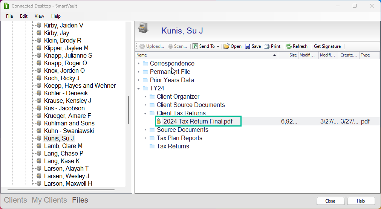Collapse the Client Tax Returns folder

(145, 113)
